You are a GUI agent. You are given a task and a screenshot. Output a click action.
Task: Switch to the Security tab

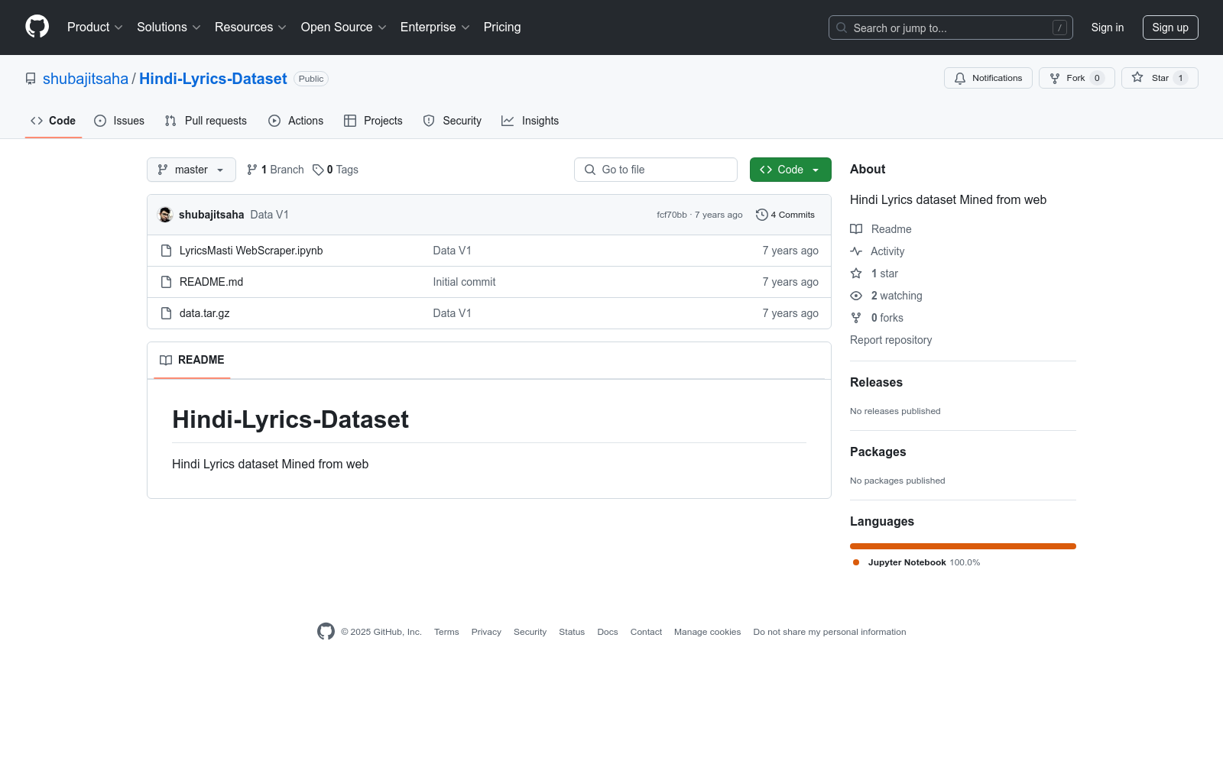453,121
